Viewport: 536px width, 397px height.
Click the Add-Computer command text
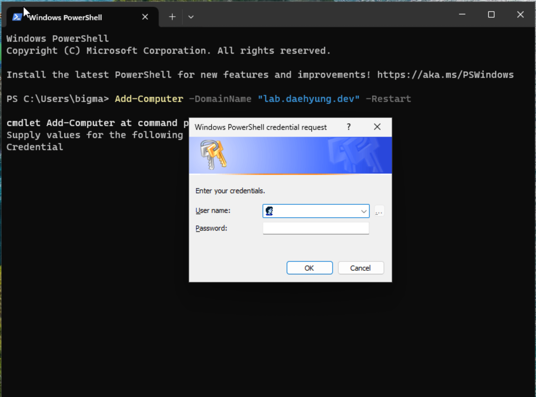149,99
